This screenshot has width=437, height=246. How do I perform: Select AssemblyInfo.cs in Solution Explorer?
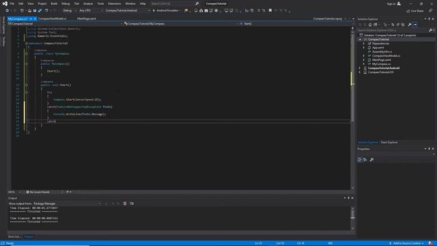point(382,52)
